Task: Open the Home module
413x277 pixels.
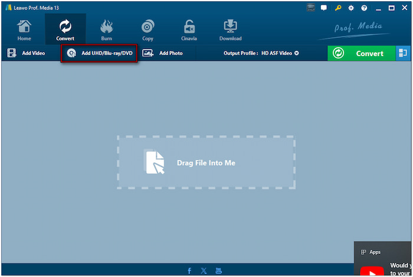Action: click(24, 30)
